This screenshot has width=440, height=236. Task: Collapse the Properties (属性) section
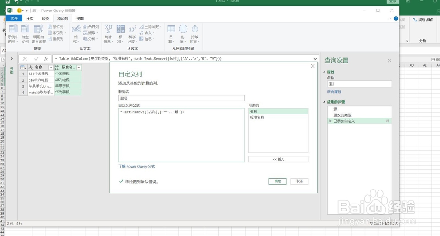(x=325, y=72)
